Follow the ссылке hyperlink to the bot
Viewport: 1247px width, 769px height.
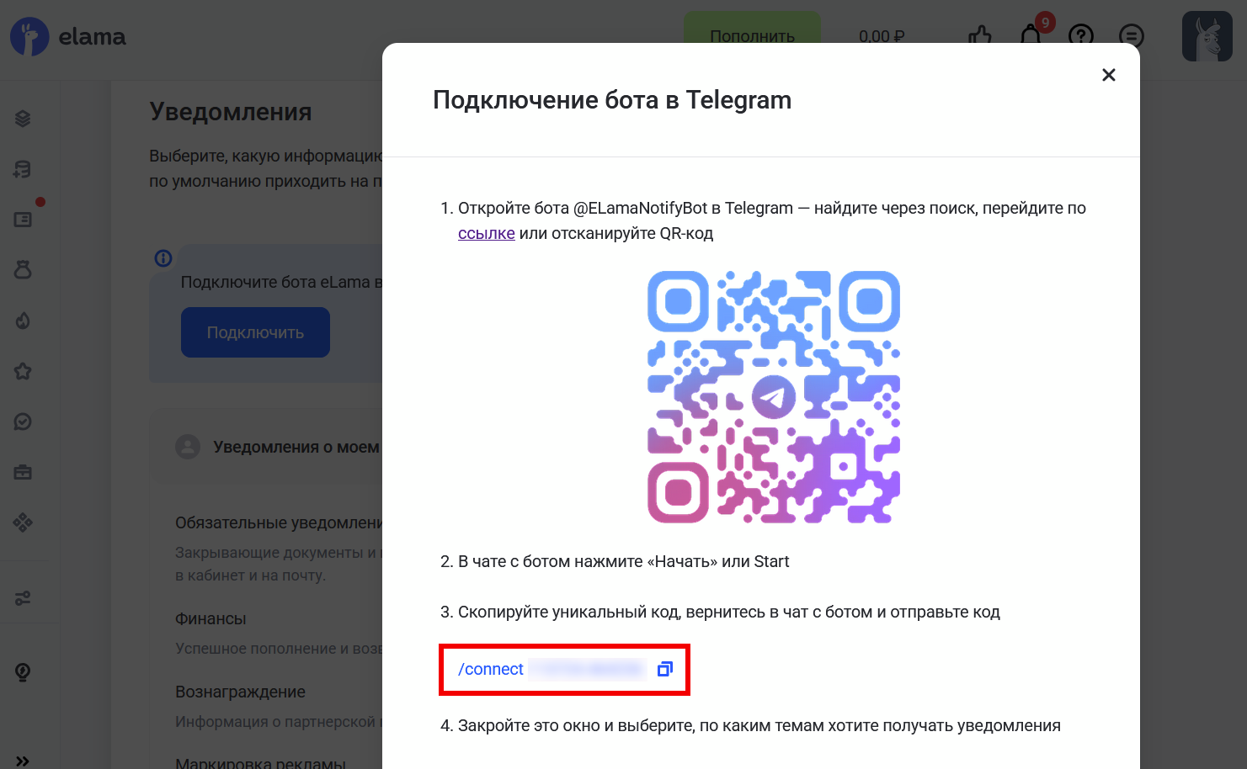486,233
